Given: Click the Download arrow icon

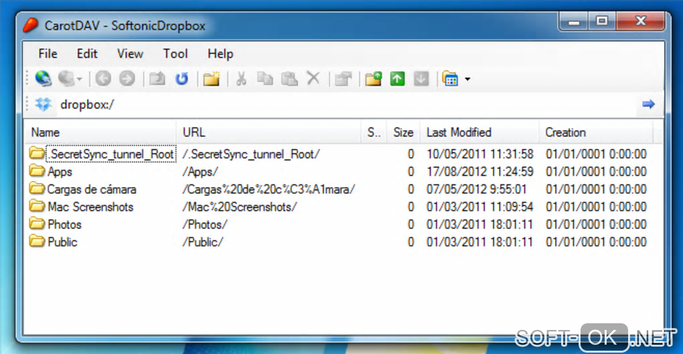Looking at the screenshot, I should click(x=421, y=79).
